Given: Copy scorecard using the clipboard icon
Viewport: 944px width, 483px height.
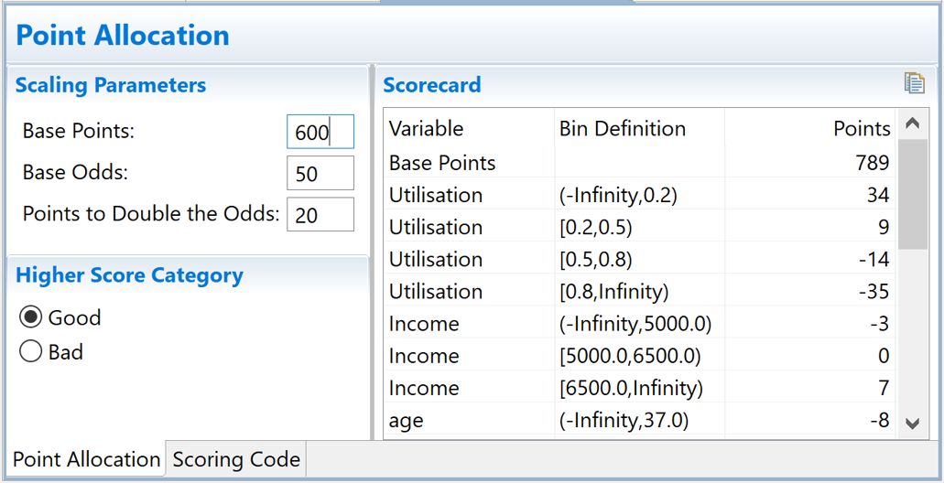Looking at the screenshot, I should [x=914, y=83].
